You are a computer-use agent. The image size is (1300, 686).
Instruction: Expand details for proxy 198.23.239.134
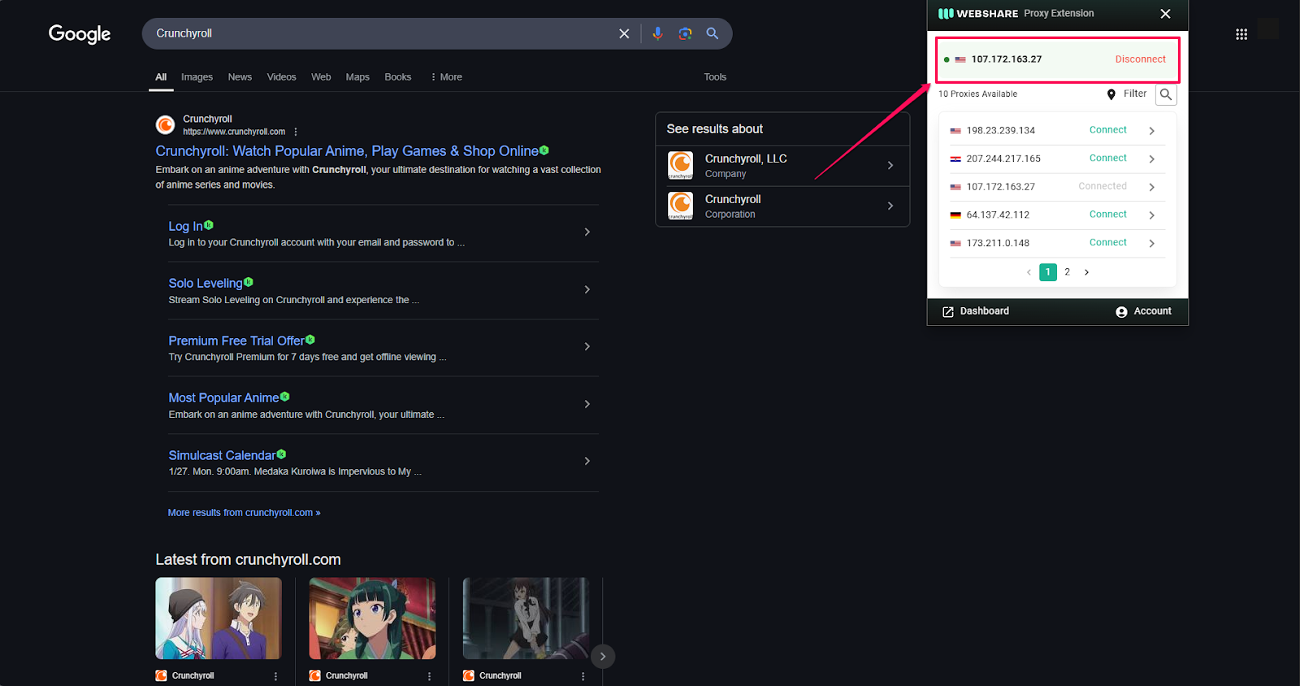1152,131
